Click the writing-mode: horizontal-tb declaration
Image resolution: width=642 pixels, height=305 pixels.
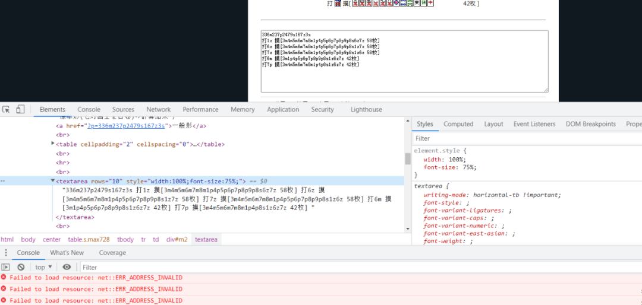(x=492, y=195)
